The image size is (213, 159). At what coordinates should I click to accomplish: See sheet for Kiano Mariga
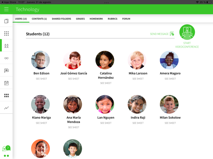41,123
